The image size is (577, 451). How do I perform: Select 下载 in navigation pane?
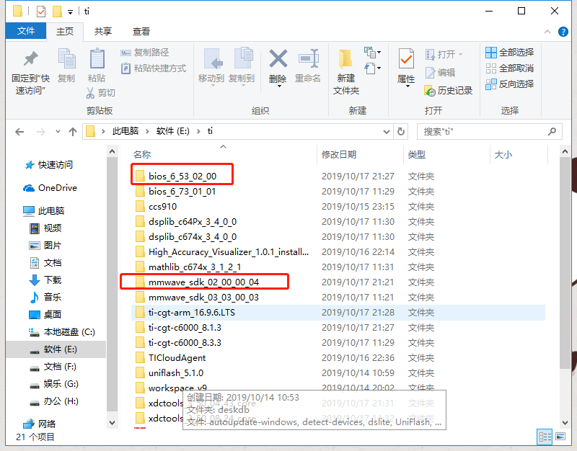pyautogui.click(x=53, y=280)
